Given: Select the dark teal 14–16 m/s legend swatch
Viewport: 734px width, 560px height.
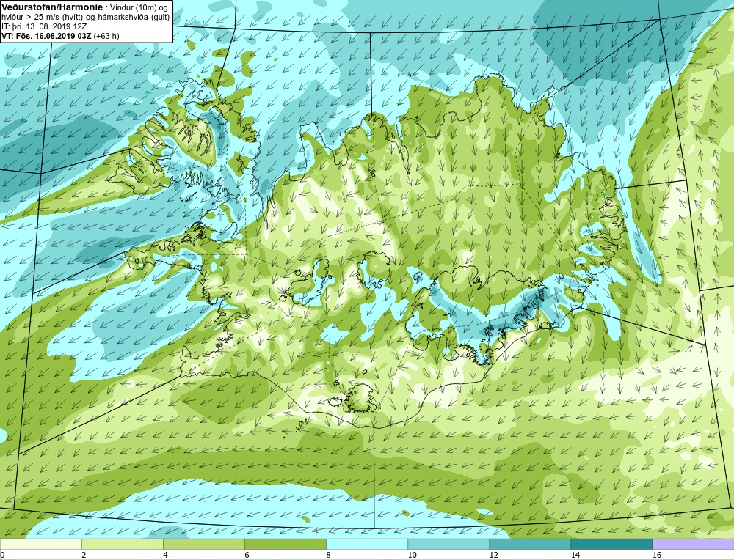Looking at the screenshot, I should click(611, 544).
